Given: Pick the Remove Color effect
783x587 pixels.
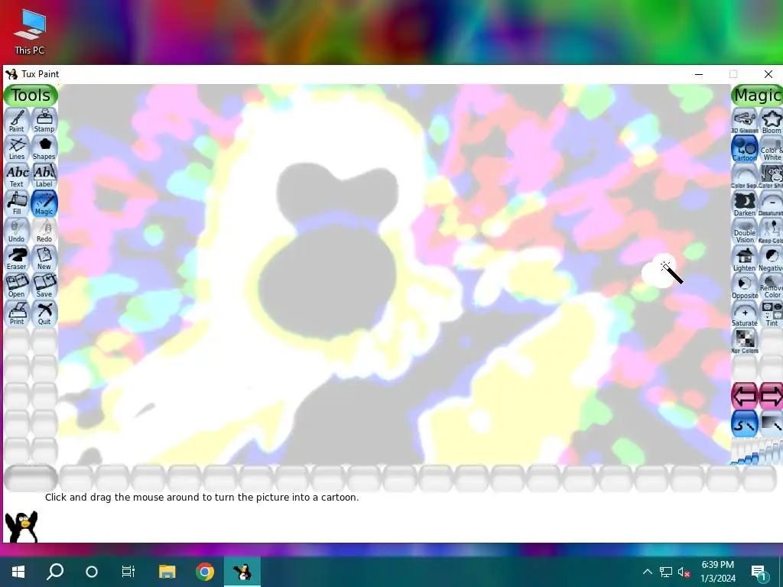Looking at the screenshot, I should [x=771, y=286].
